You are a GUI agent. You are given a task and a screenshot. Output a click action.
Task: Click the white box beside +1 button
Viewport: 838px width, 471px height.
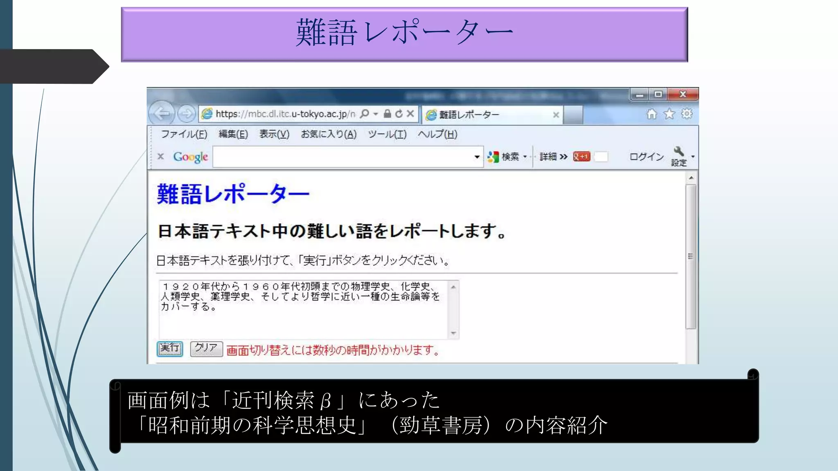601,157
